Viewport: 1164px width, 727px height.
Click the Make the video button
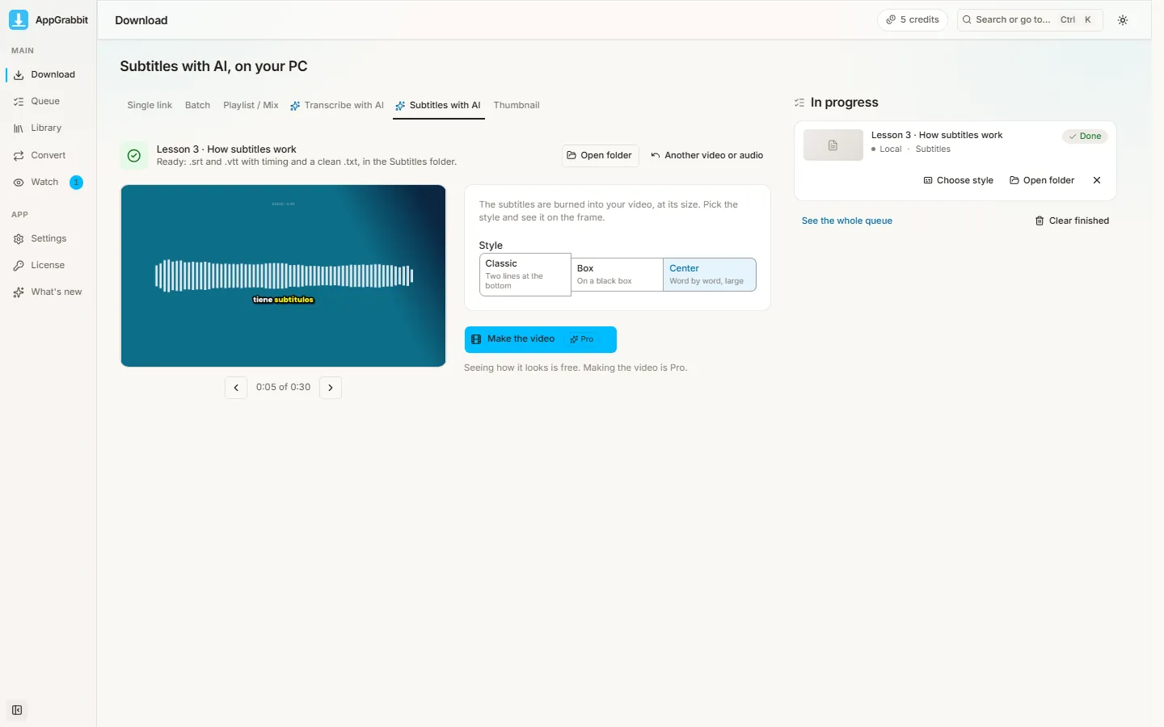point(540,339)
